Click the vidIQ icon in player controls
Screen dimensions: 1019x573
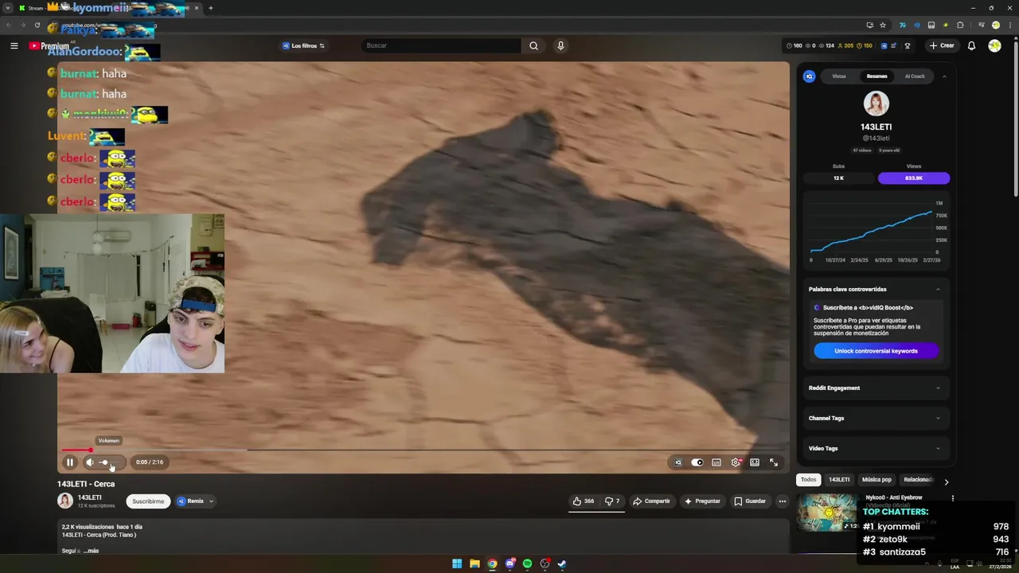click(678, 462)
